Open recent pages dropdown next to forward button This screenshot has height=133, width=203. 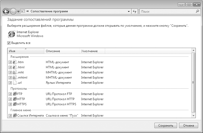click(18, 12)
